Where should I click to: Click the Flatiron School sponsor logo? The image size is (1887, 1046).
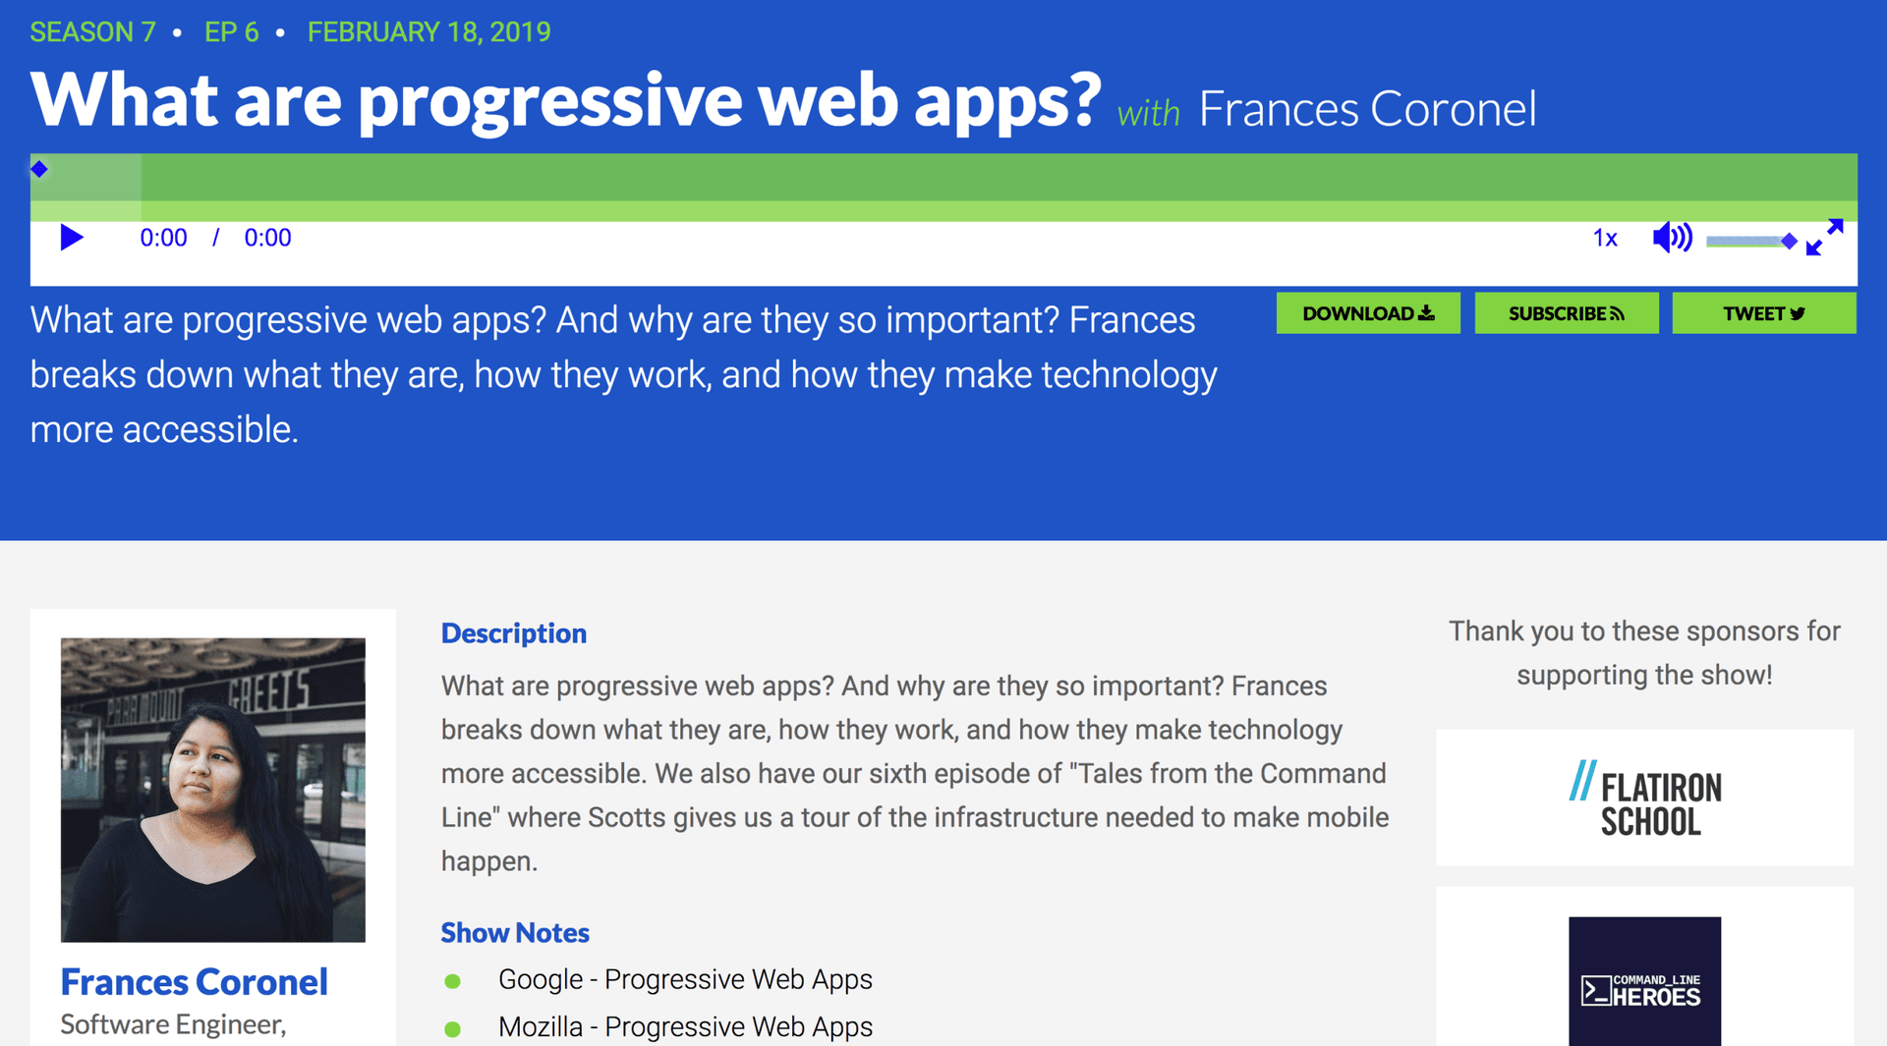coord(1644,797)
